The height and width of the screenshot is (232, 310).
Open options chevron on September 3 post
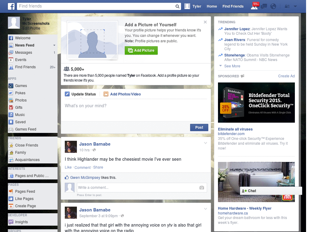206,209
